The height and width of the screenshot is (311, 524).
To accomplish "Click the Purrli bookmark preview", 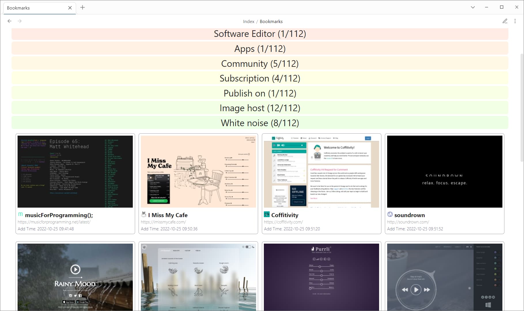I will pyautogui.click(x=321, y=276).
